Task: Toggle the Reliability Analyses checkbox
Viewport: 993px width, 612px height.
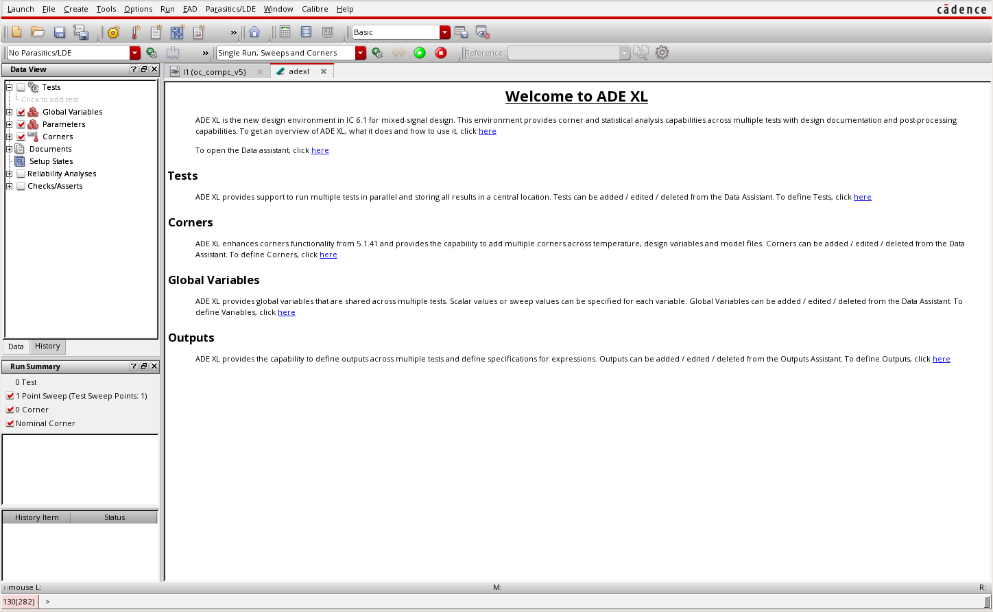Action: tap(21, 174)
